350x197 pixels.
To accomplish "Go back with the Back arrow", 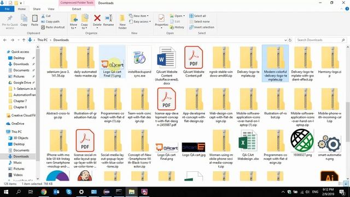I will [x=5, y=40].
